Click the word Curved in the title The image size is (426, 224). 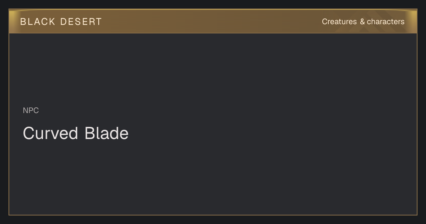click(x=50, y=133)
